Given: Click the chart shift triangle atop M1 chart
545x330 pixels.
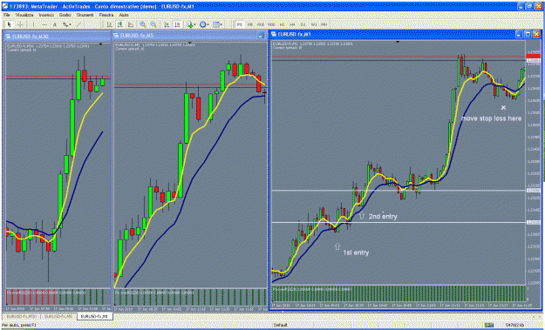Looking at the screenshot, I should tap(398, 42).
